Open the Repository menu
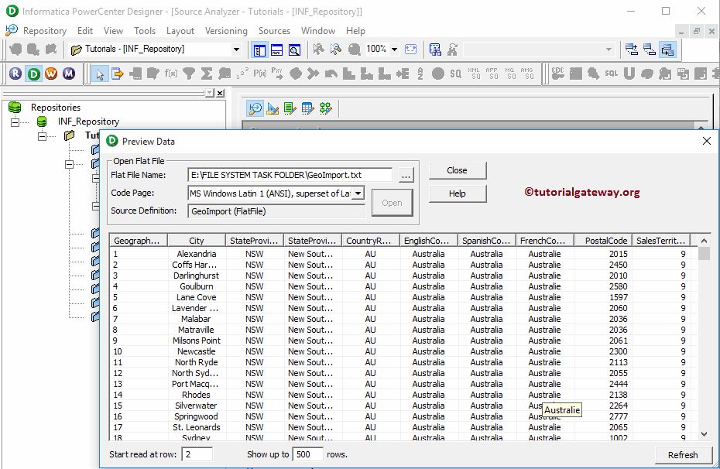The width and height of the screenshot is (720, 469). 45,31
